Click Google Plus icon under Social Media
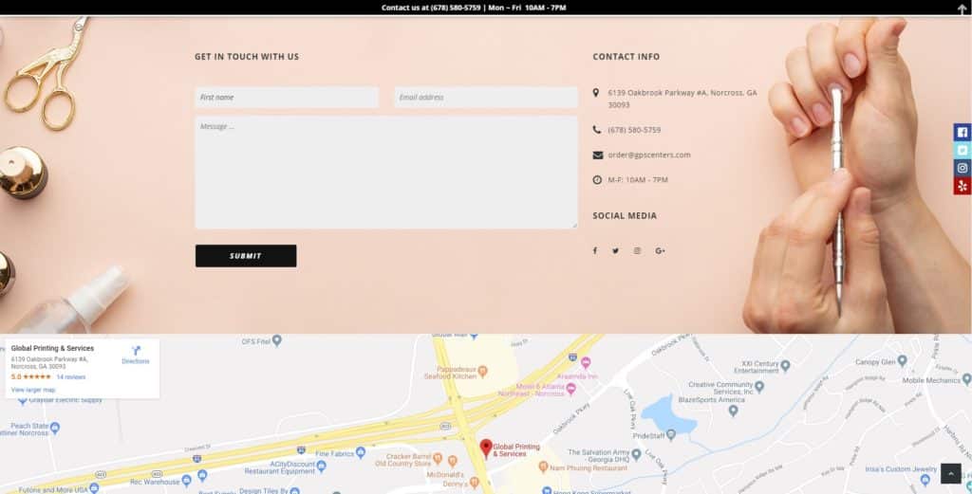 (661, 250)
